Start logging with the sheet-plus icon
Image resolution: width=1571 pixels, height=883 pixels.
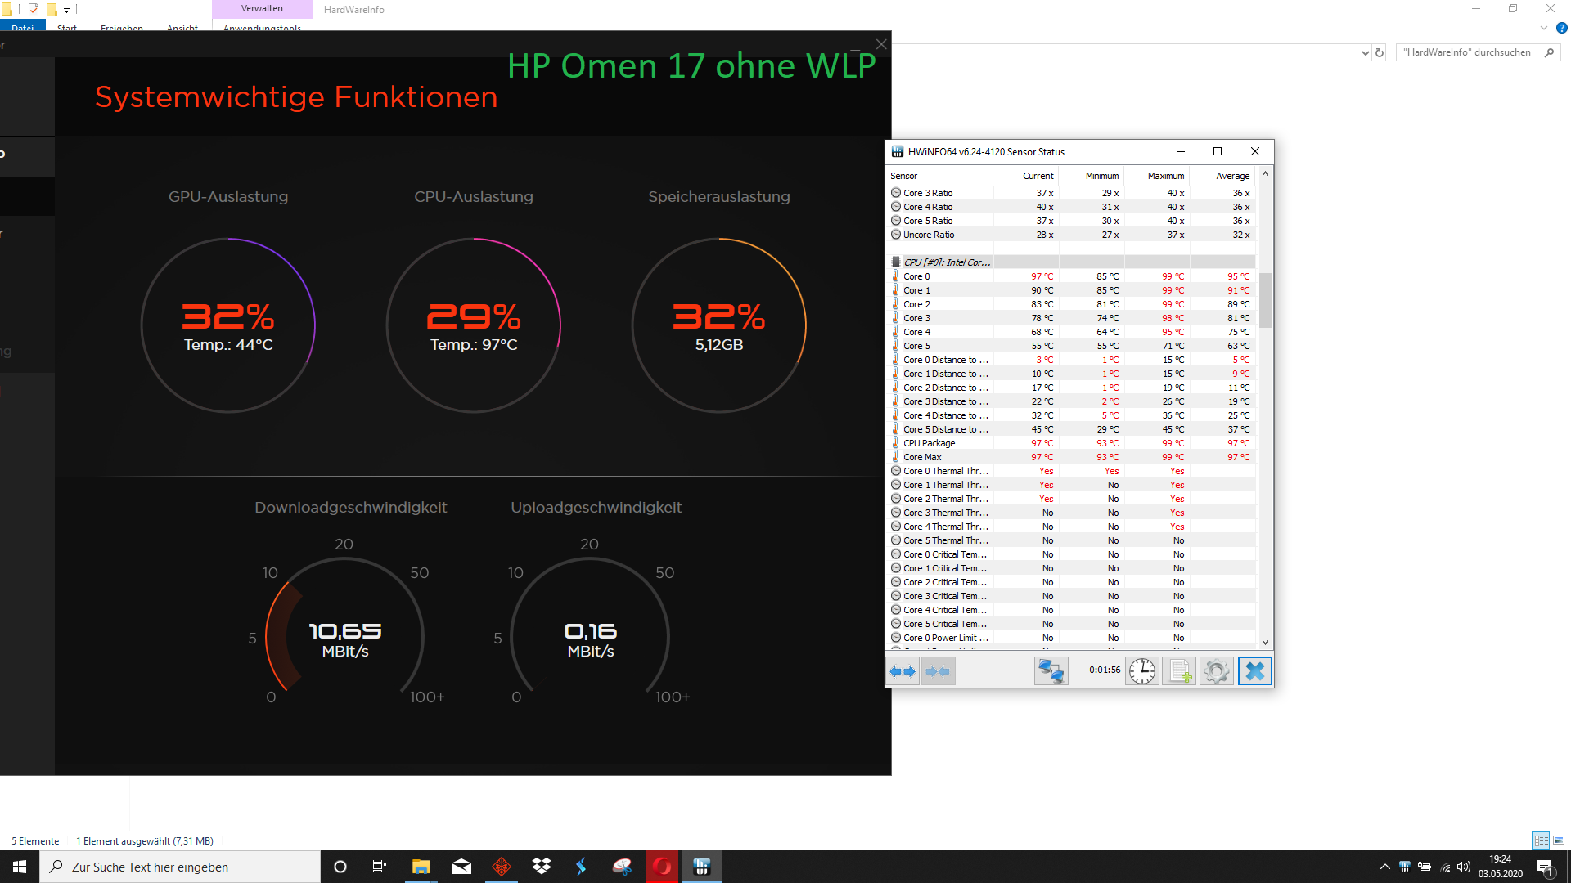[x=1179, y=671]
